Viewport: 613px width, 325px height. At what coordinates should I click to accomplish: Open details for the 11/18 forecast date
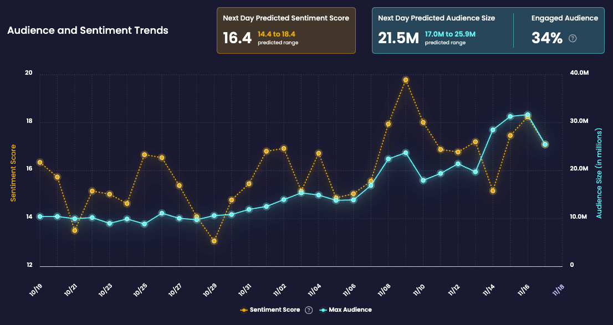pyautogui.click(x=557, y=289)
